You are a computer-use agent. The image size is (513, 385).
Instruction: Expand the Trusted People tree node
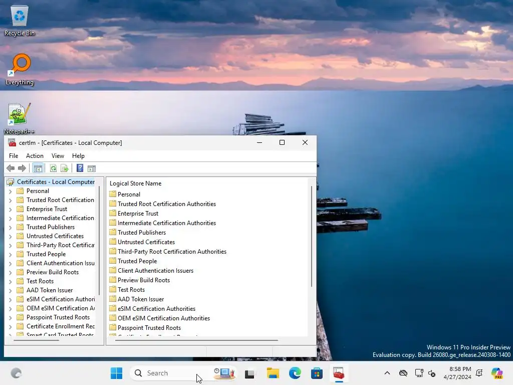[10, 254]
